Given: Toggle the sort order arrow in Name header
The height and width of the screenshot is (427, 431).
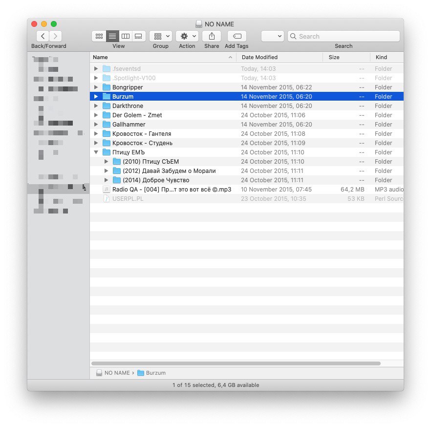Looking at the screenshot, I should coord(230,57).
